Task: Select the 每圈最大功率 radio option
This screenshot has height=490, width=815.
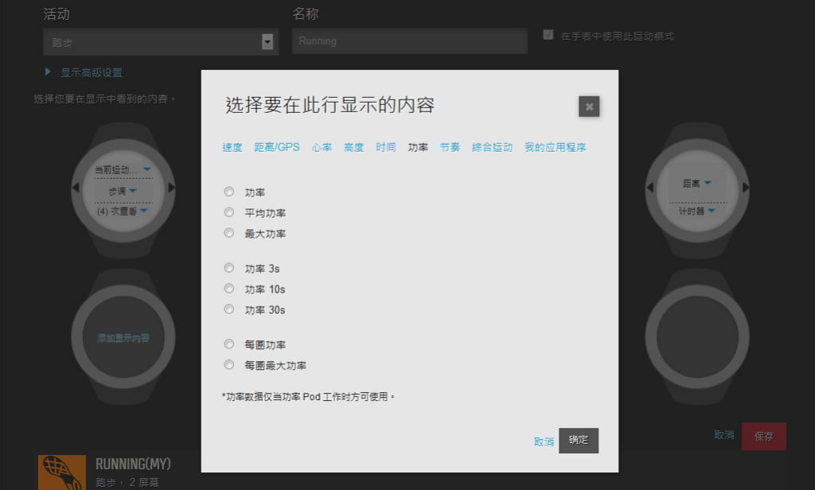Action: 229,365
